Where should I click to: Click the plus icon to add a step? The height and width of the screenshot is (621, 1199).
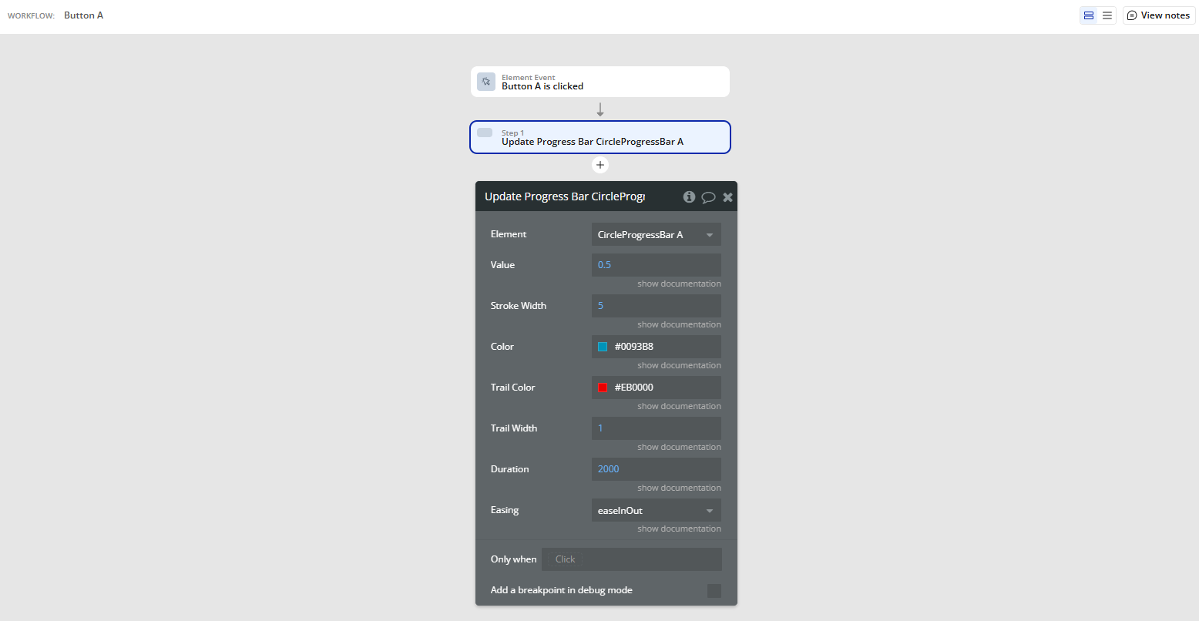tap(600, 164)
